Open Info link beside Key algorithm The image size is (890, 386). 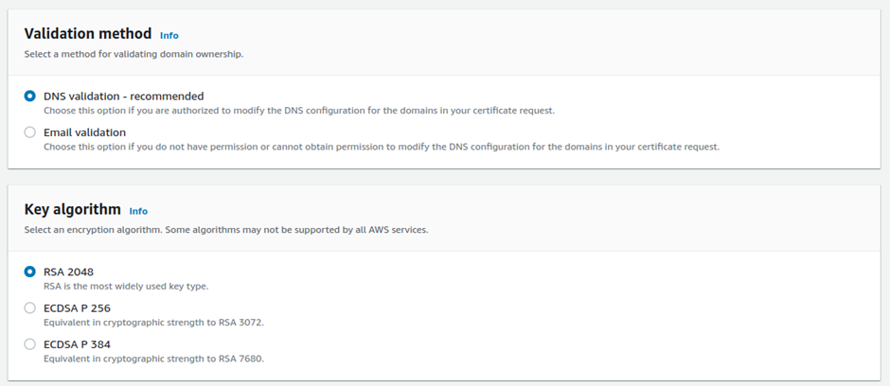tap(138, 211)
